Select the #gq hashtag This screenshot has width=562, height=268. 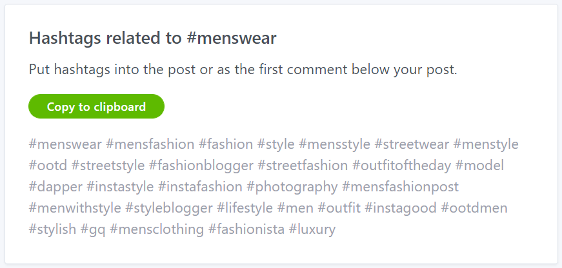click(94, 229)
